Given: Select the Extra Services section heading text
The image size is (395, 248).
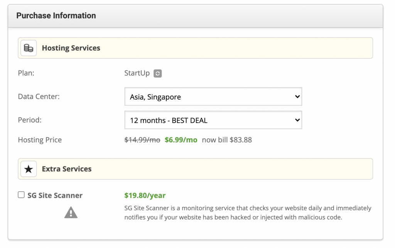Looking at the screenshot, I should pyautogui.click(x=67, y=169).
